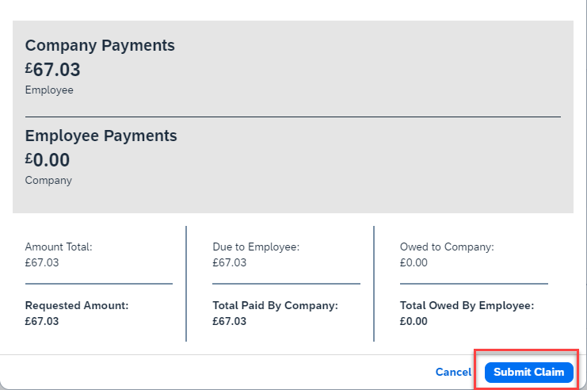The image size is (587, 390).
Task: Click the Amount Total label
Action: [x=59, y=247]
